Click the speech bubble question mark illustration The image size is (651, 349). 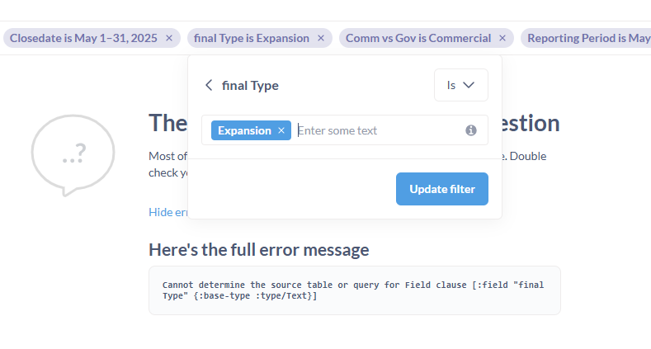pyautogui.click(x=73, y=155)
